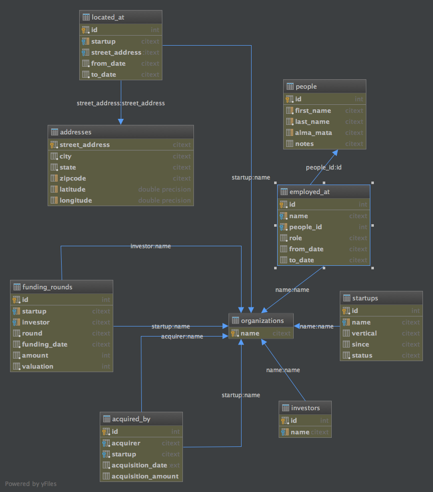Click the table icon beside people title
This screenshot has width=433, height=492.
coord(290,86)
